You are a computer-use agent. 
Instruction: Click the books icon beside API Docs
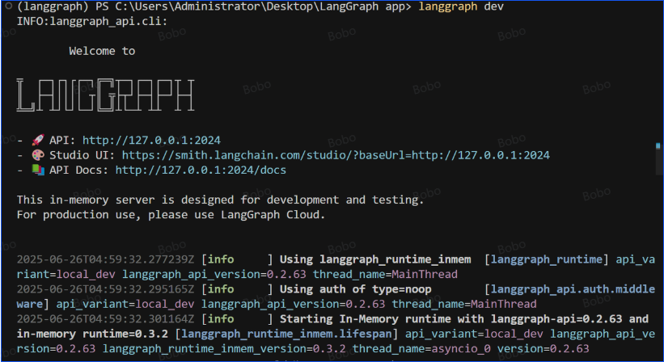tap(38, 170)
